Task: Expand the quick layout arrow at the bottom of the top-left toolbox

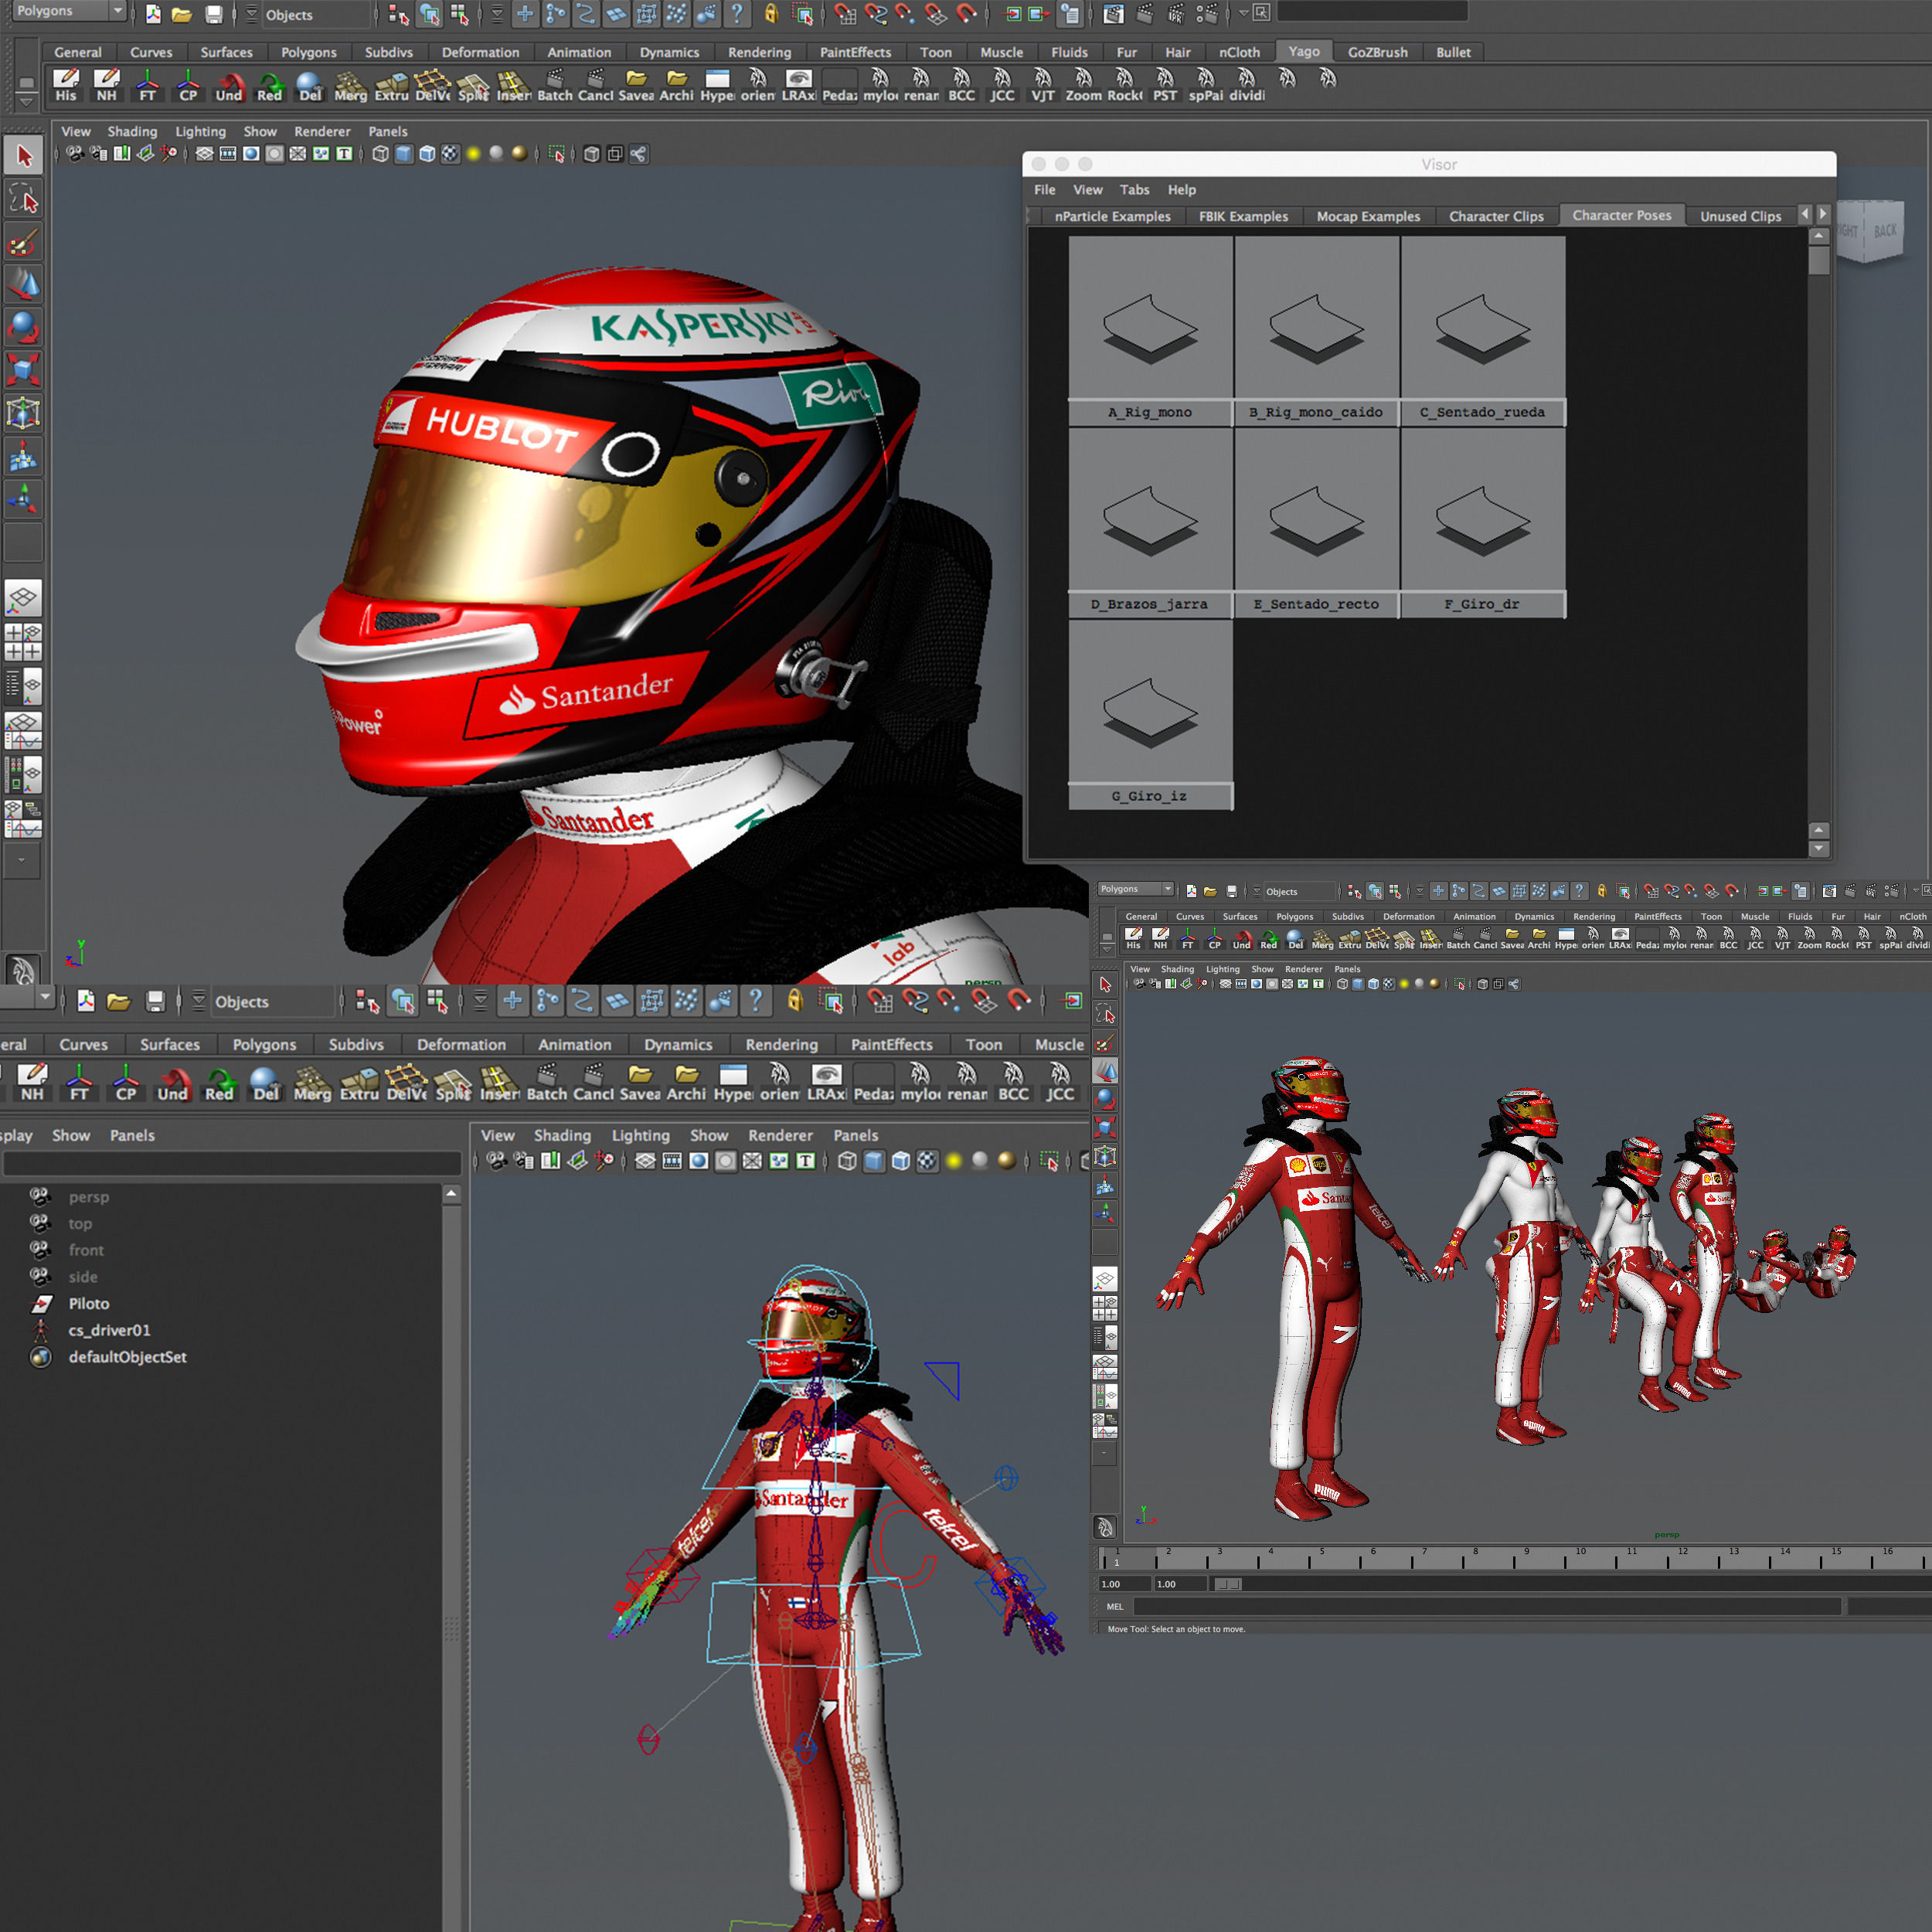Action: 23,859
